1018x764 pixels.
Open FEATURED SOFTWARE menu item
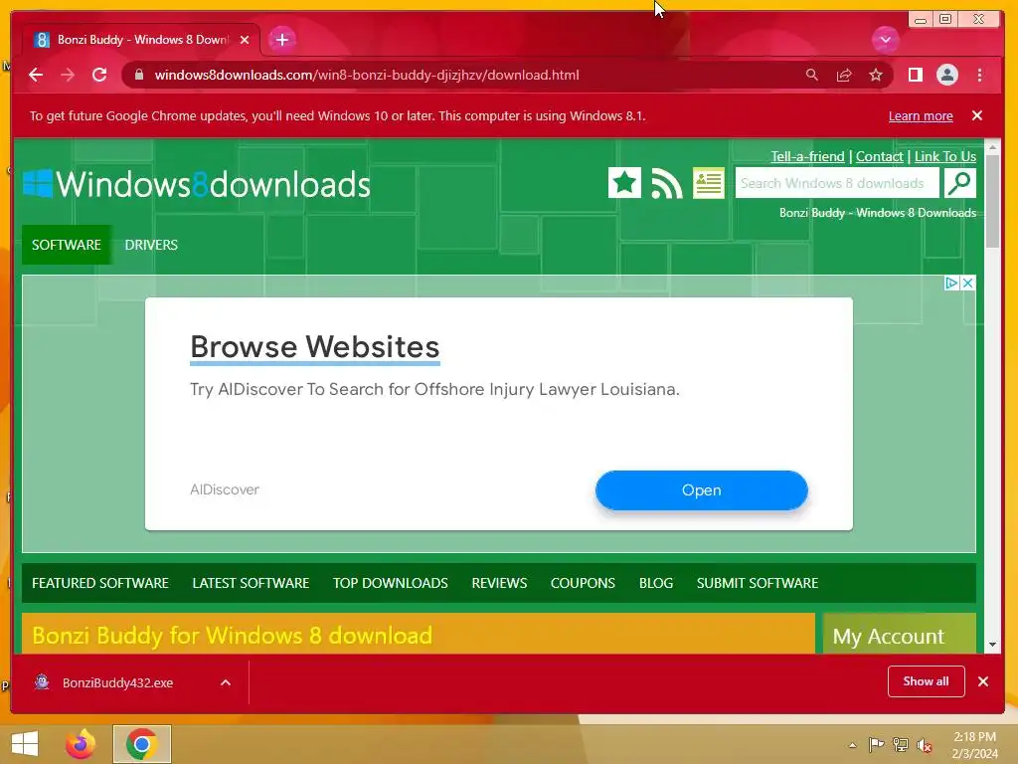coord(100,583)
